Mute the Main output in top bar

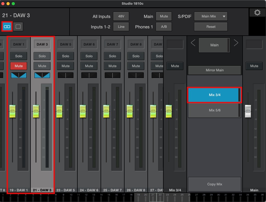click(x=164, y=16)
